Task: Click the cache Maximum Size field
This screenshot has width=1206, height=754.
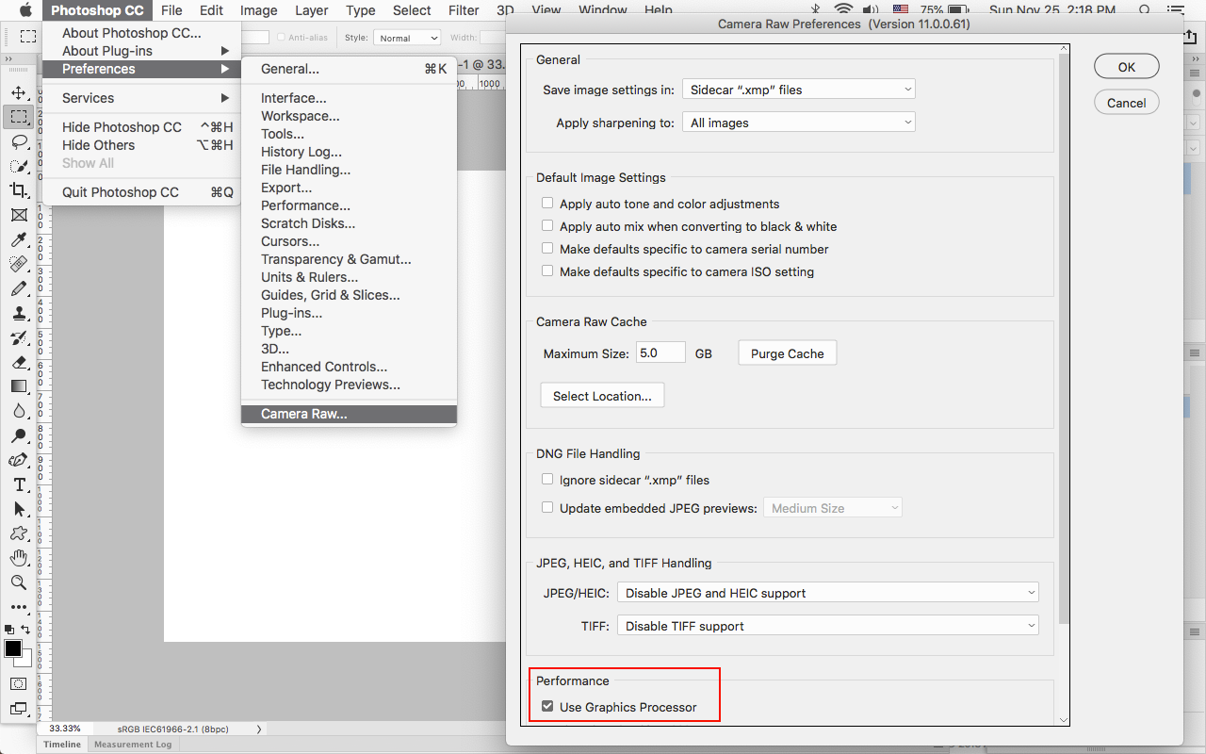Action: (660, 353)
